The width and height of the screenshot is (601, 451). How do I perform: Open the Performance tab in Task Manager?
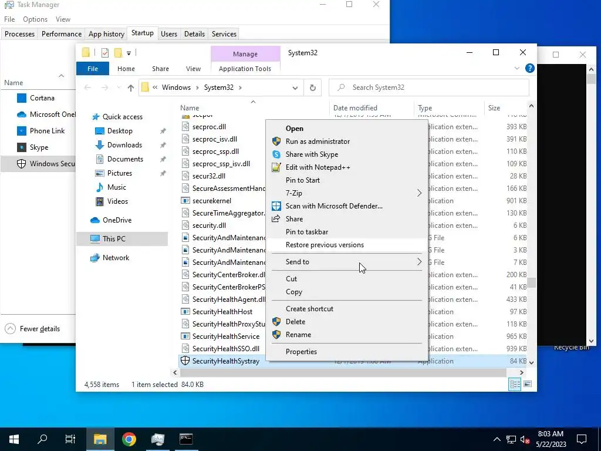point(61,33)
